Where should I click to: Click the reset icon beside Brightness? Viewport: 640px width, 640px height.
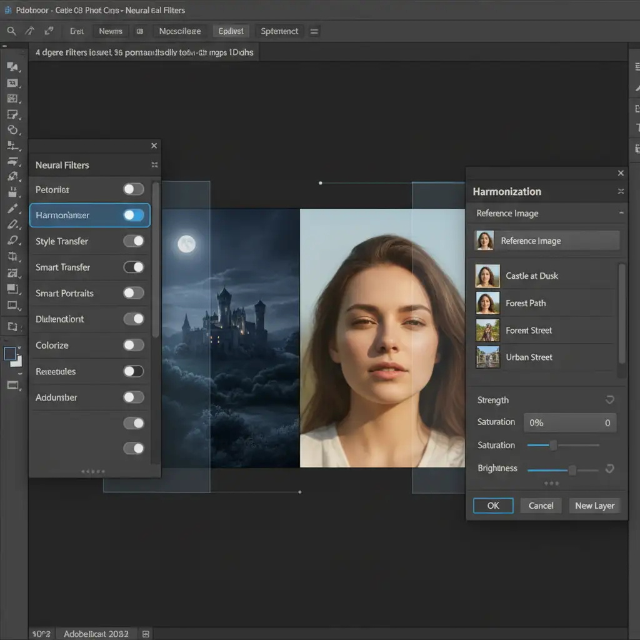coord(610,468)
